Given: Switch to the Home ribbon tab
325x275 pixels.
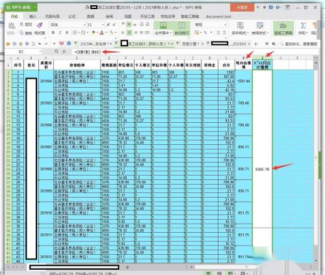Looking at the screenshot, I should click(14, 16).
